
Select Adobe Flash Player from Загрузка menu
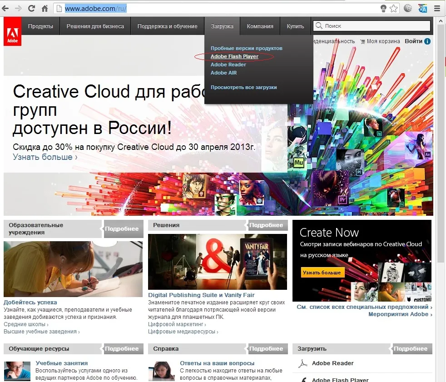pos(234,57)
